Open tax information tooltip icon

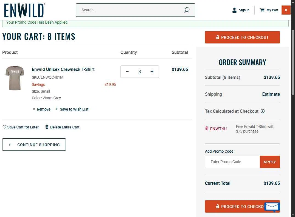tap(263, 111)
